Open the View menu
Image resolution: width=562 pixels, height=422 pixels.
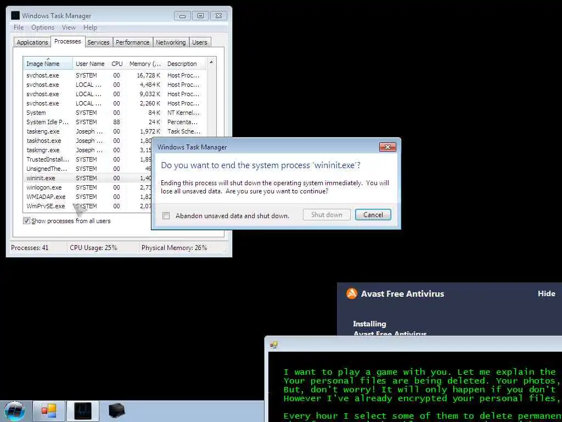coord(69,27)
